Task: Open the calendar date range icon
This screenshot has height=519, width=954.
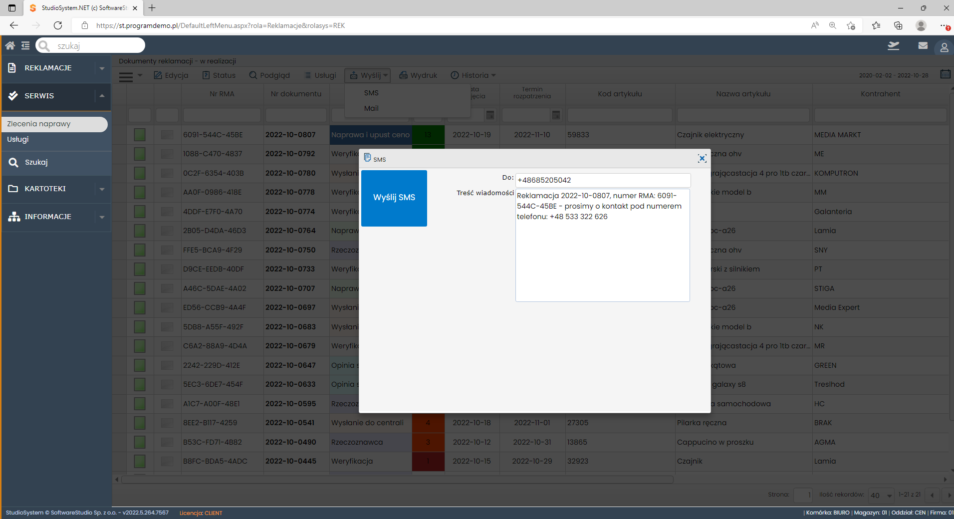Action: coord(945,74)
